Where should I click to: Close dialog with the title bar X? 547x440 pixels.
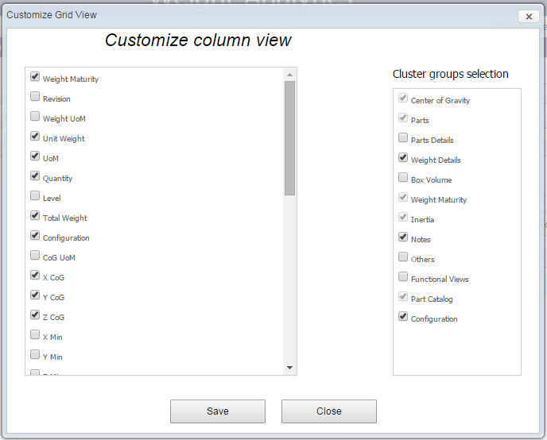[x=528, y=16]
